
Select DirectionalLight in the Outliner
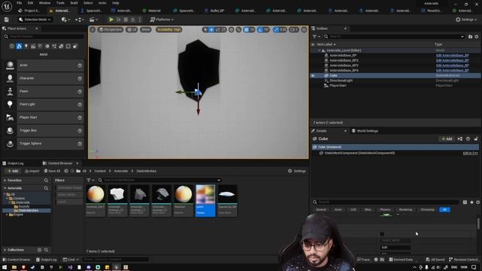[341, 81]
